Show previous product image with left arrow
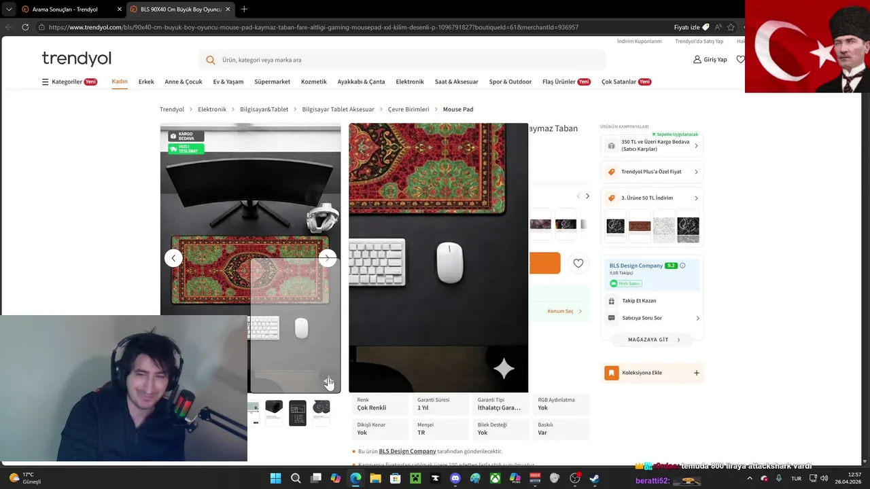This screenshot has width=870, height=489. [173, 258]
